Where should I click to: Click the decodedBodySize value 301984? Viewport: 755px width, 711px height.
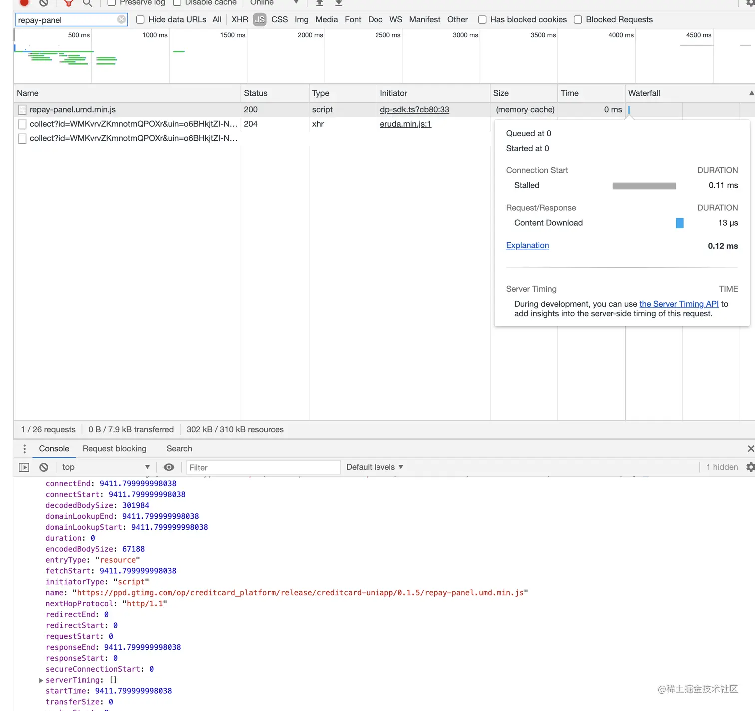(136, 506)
